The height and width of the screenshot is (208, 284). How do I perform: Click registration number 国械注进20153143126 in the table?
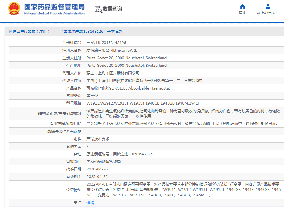[x=106, y=43]
